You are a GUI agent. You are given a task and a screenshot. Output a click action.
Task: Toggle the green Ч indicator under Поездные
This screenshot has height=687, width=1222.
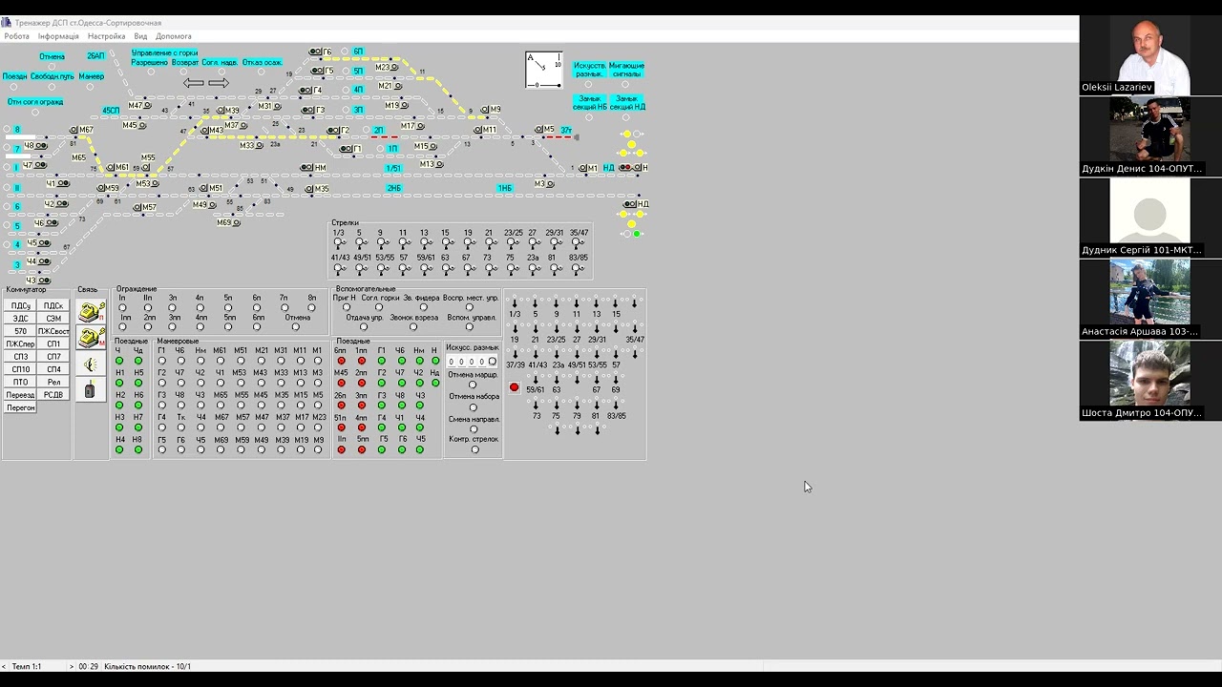(119, 361)
